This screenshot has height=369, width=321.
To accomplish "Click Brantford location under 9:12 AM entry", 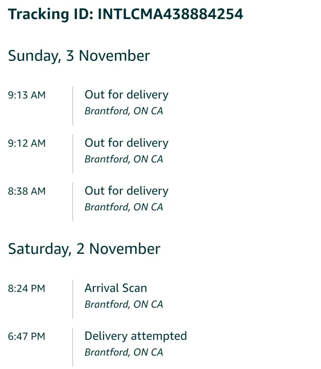I will coord(124,159).
